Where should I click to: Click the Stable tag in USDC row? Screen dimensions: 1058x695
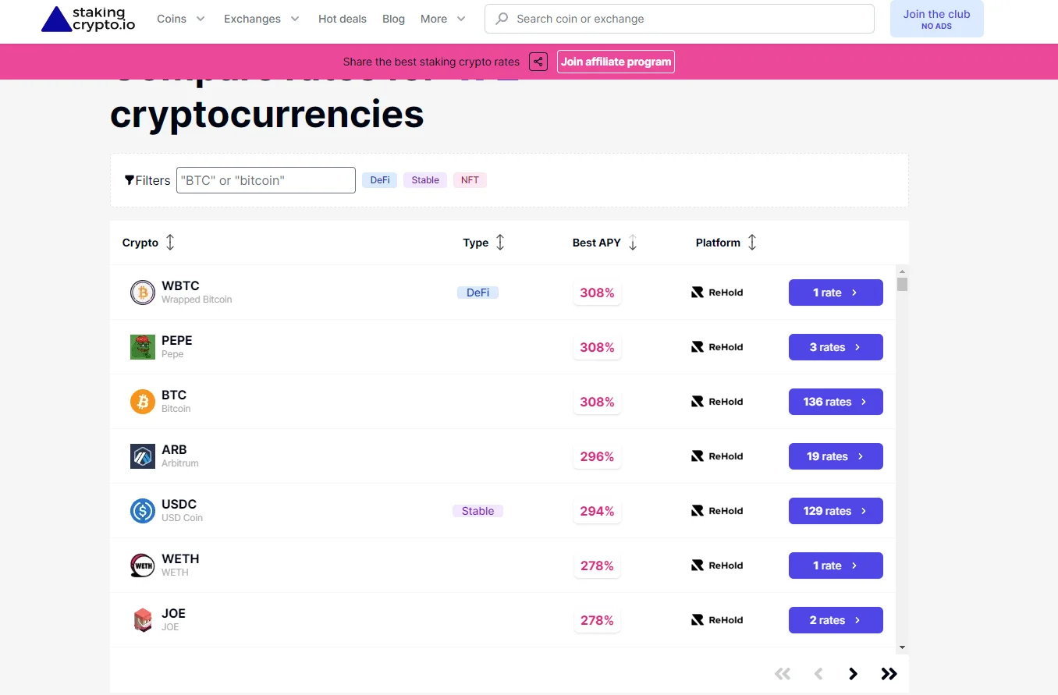click(x=478, y=511)
